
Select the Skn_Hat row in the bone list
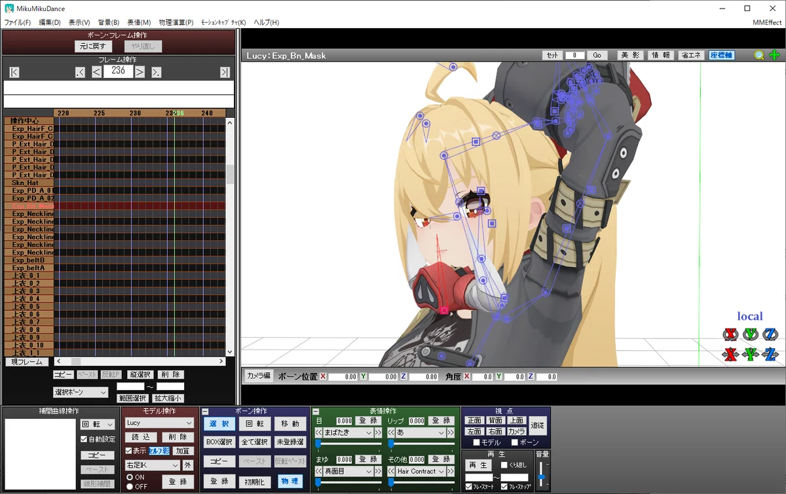29,183
